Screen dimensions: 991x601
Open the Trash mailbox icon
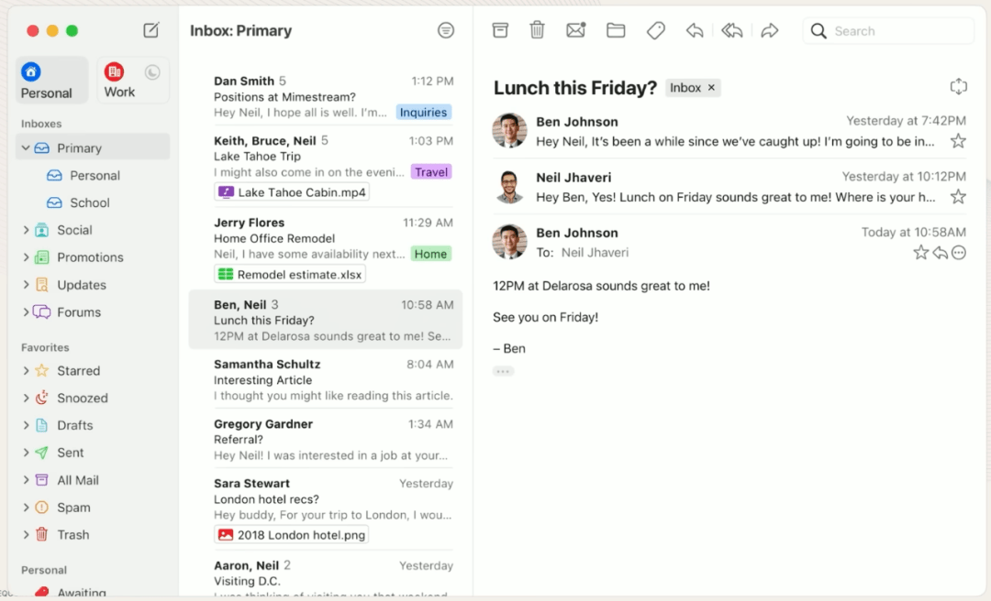[41, 534]
